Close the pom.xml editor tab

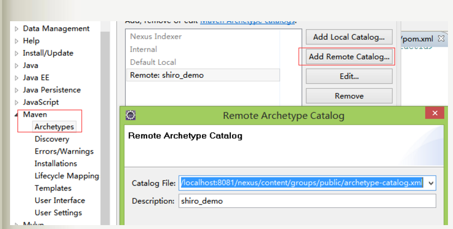[441, 39]
